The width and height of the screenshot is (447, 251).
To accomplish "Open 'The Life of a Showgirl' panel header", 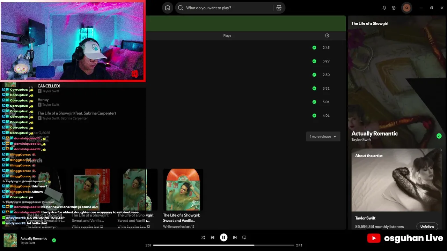I will 370,23.
